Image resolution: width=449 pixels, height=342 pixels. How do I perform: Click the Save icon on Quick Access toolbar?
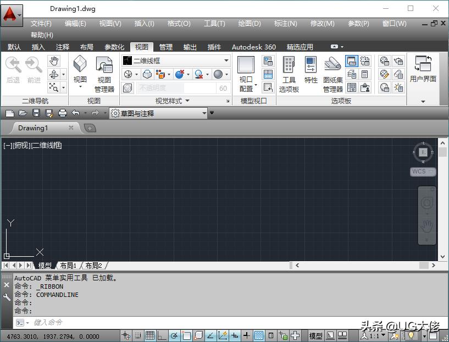point(35,113)
